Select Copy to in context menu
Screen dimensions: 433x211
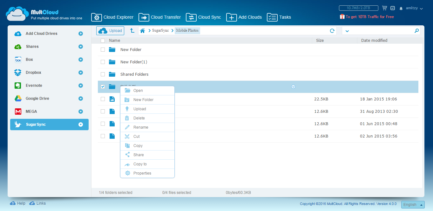140,164
